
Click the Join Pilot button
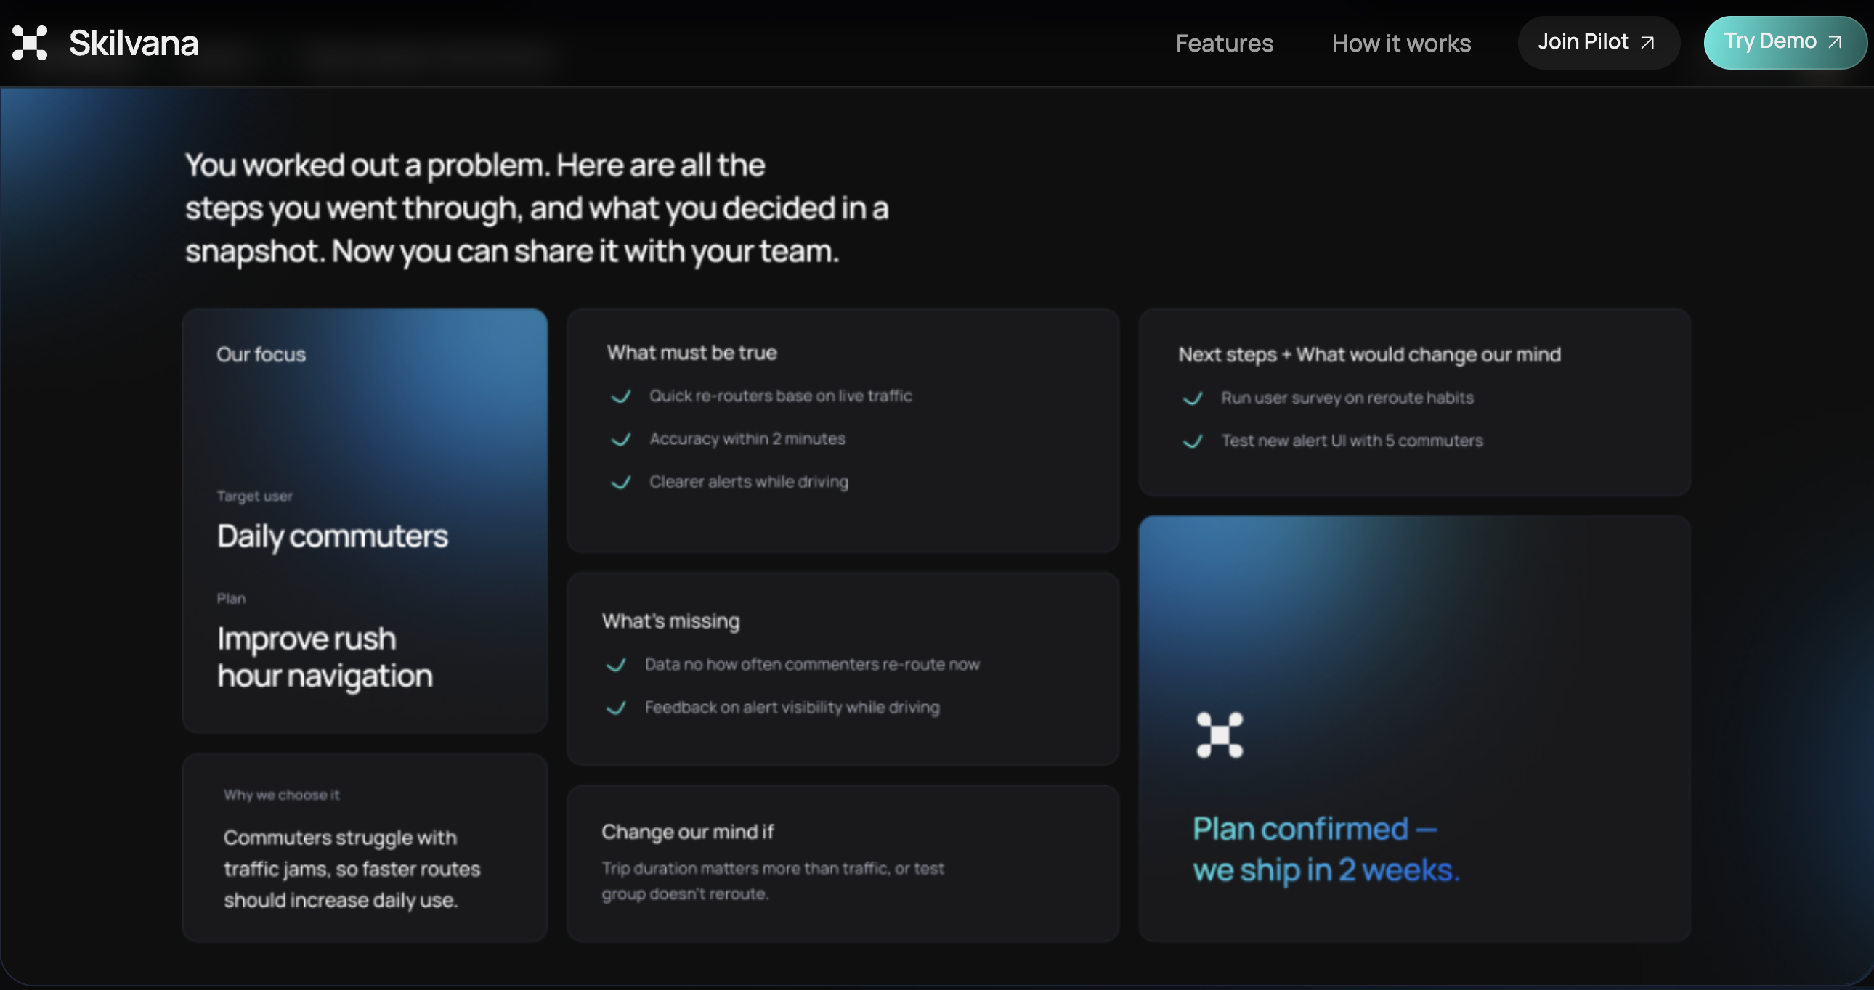coord(1597,42)
